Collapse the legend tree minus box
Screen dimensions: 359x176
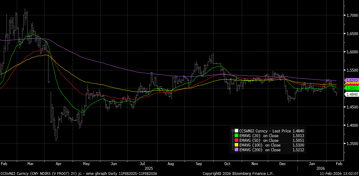[233, 131]
